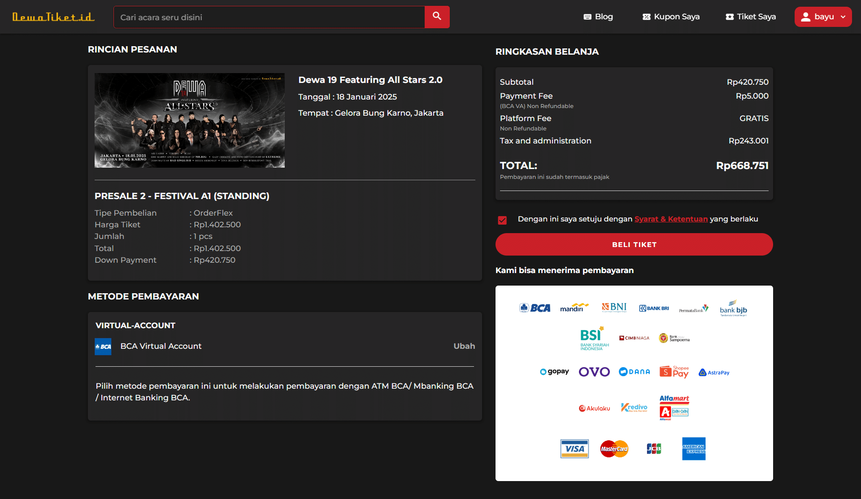The image size is (861, 499).
Task: Click the Harga Tiket value Rp1.402.500
Action: (217, 225)
